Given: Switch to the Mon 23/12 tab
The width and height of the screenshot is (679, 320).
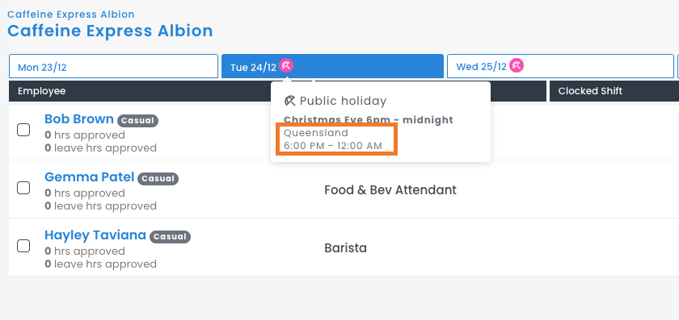Looking at the screenshot, I should point(113,67).
